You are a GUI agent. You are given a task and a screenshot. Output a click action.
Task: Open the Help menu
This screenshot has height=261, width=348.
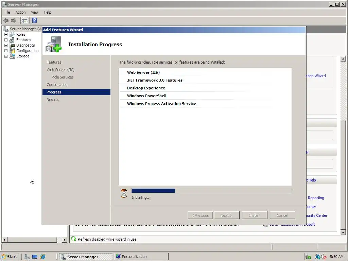(x=47, y=12)
